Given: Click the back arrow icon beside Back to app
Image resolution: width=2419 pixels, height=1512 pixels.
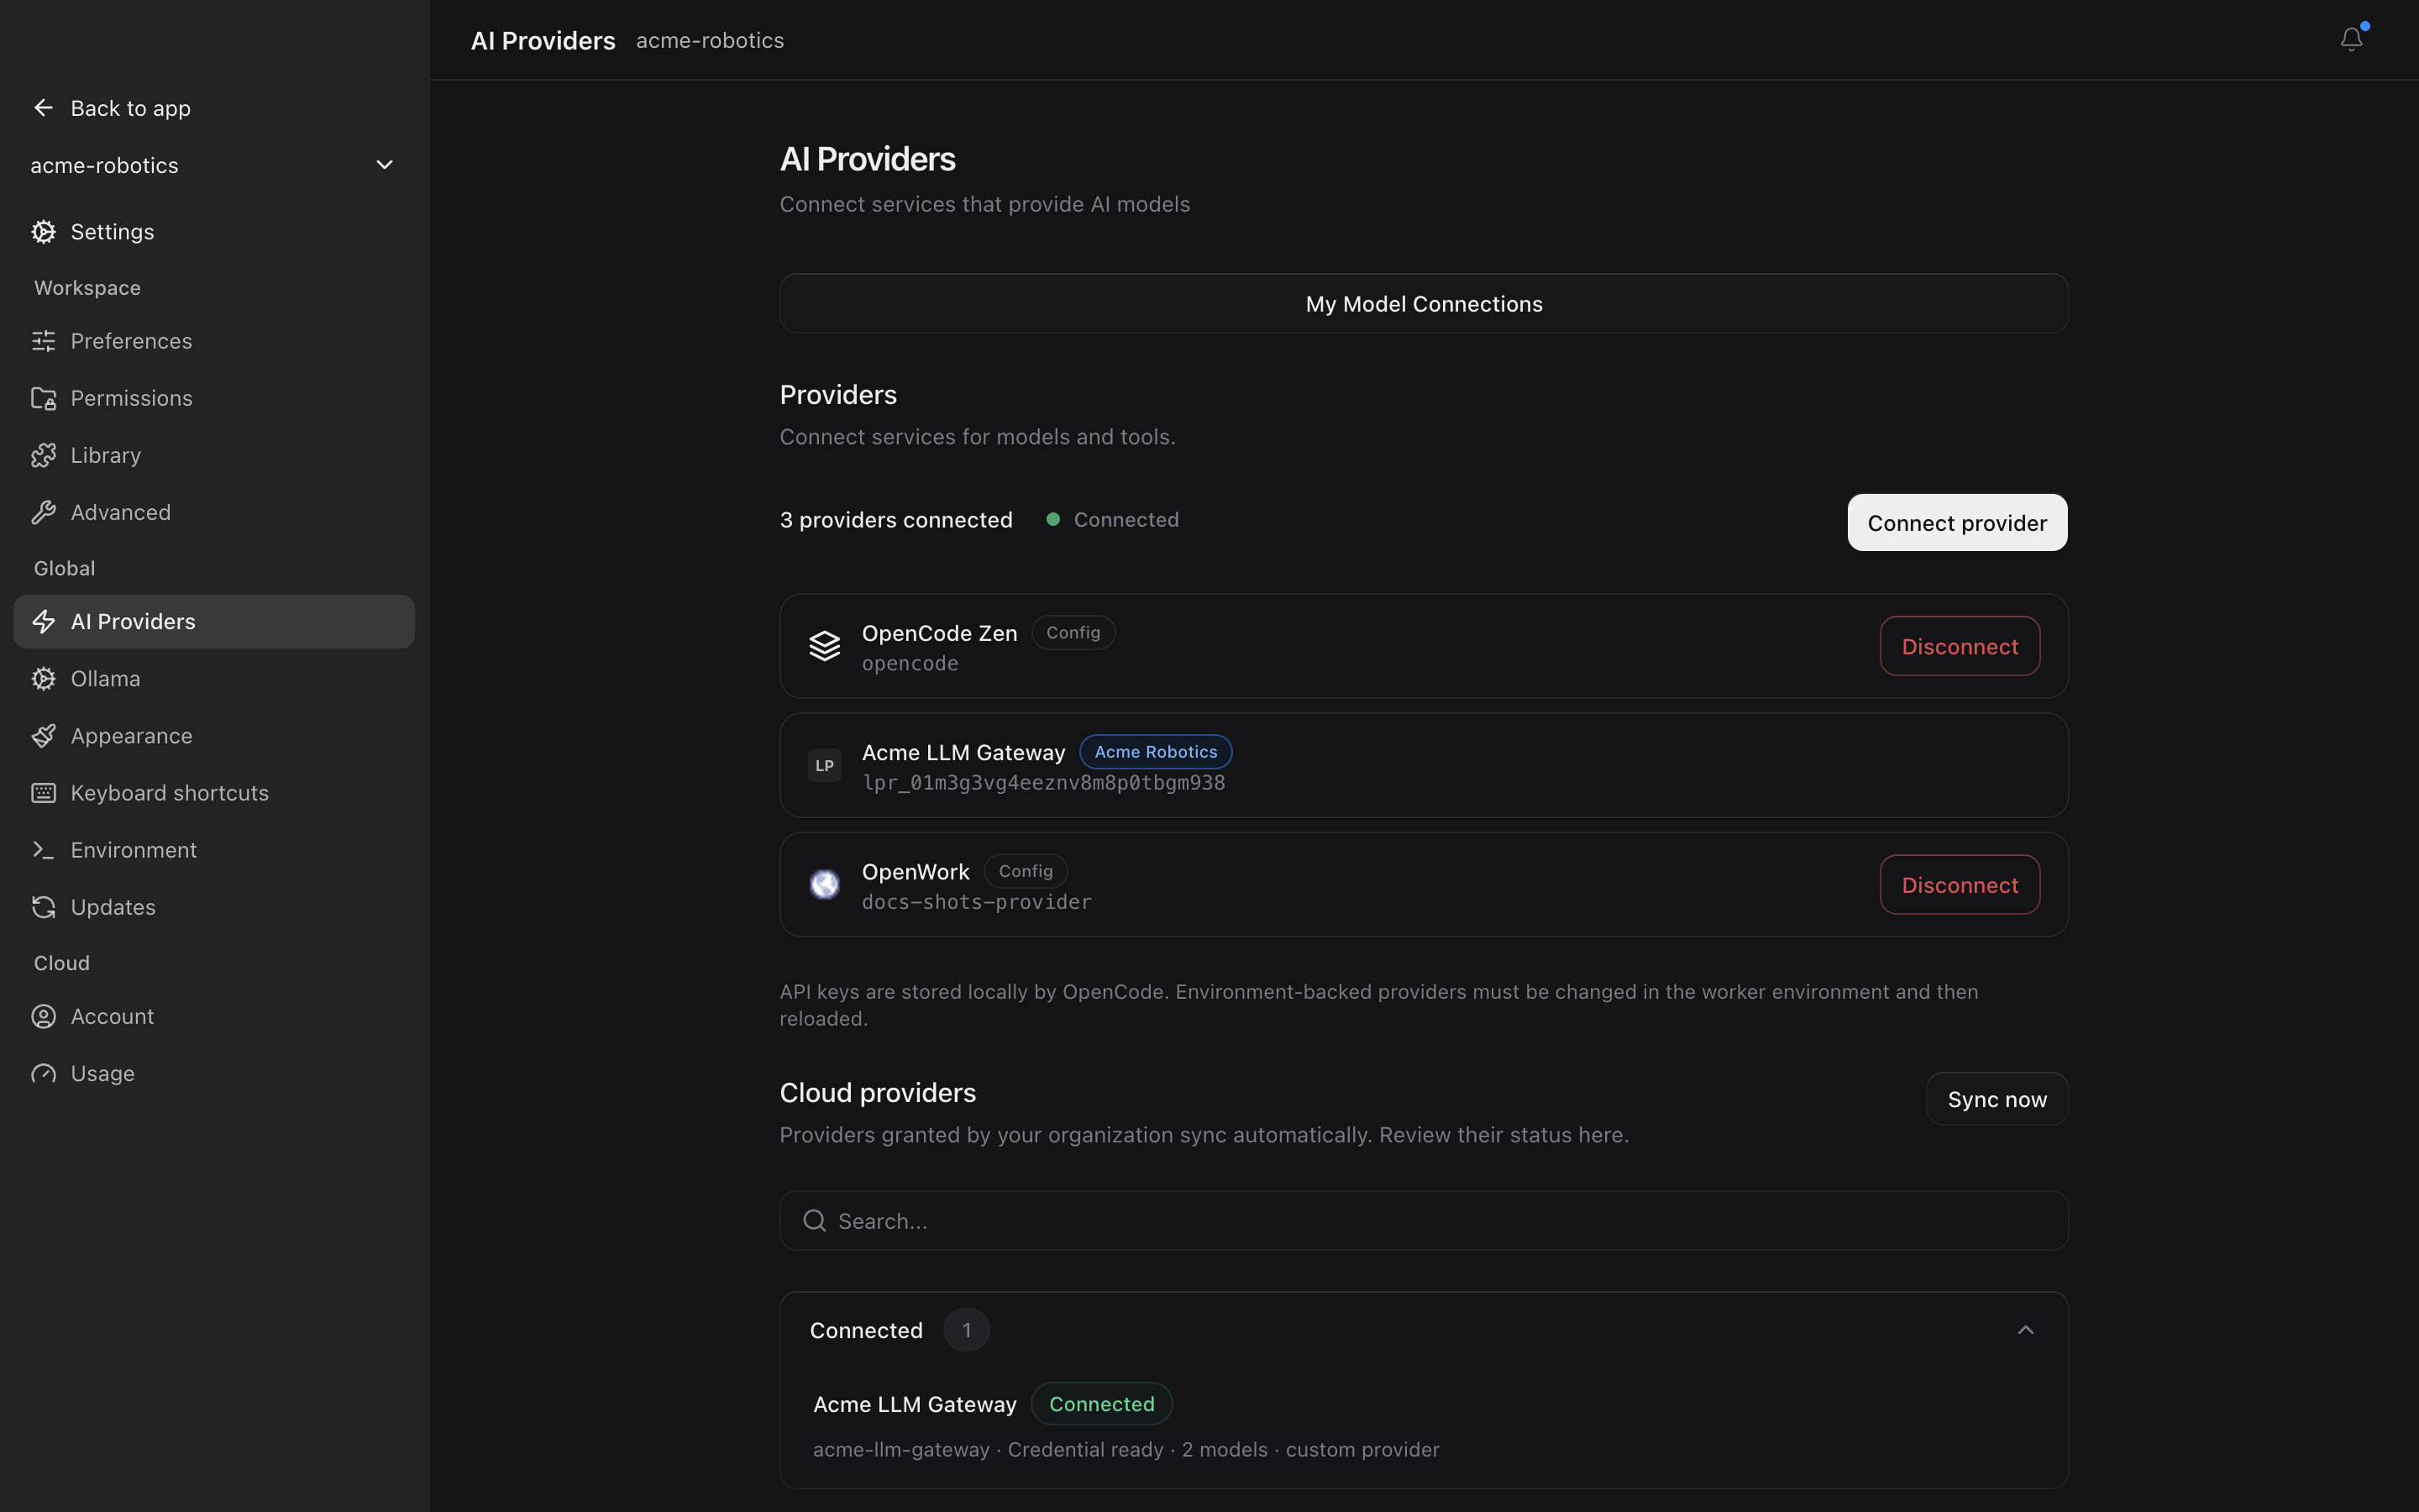Looking at the screenshot, I should [43, 107].
